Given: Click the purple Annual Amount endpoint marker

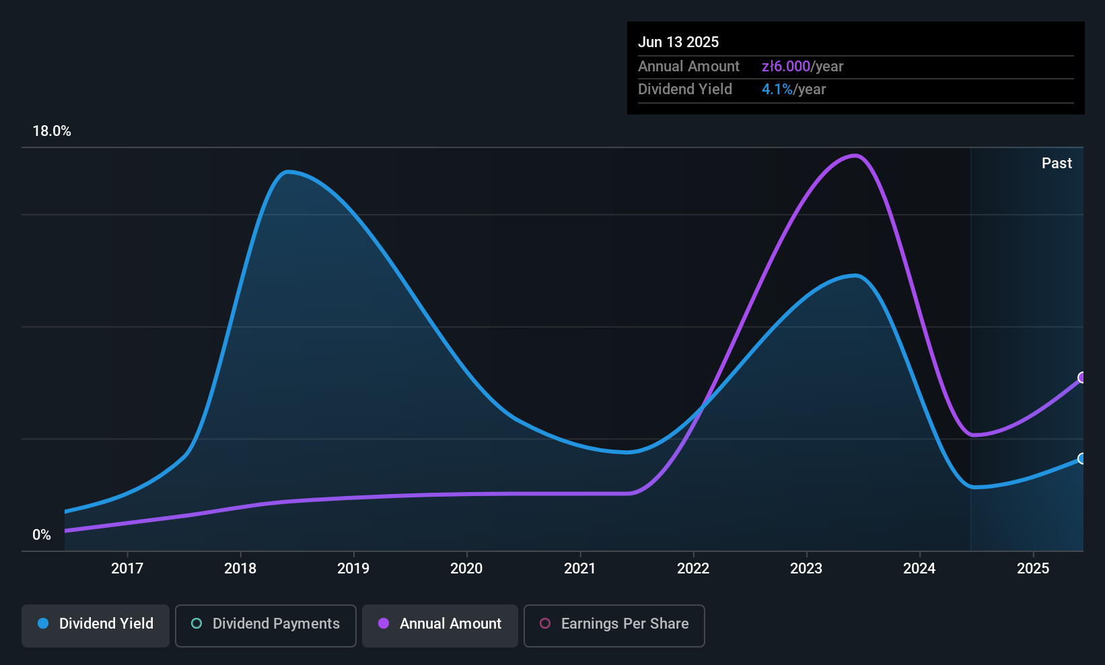Looking at the screenshot, I should point(1082,378).
